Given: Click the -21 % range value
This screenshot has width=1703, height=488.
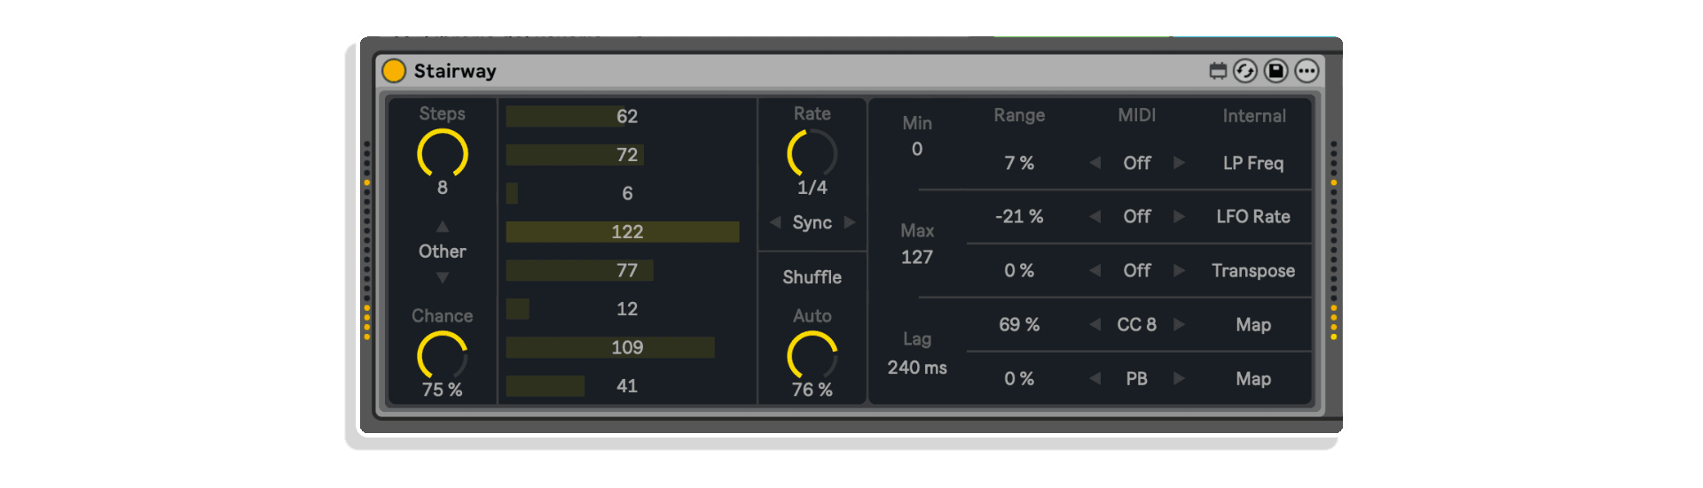Looking at the screenshot, I should click(x=1019, y=216).
